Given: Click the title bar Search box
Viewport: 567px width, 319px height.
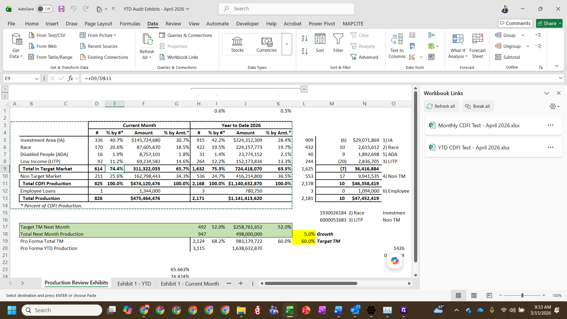Looking at the screenshot, I should tap(286, 9).
